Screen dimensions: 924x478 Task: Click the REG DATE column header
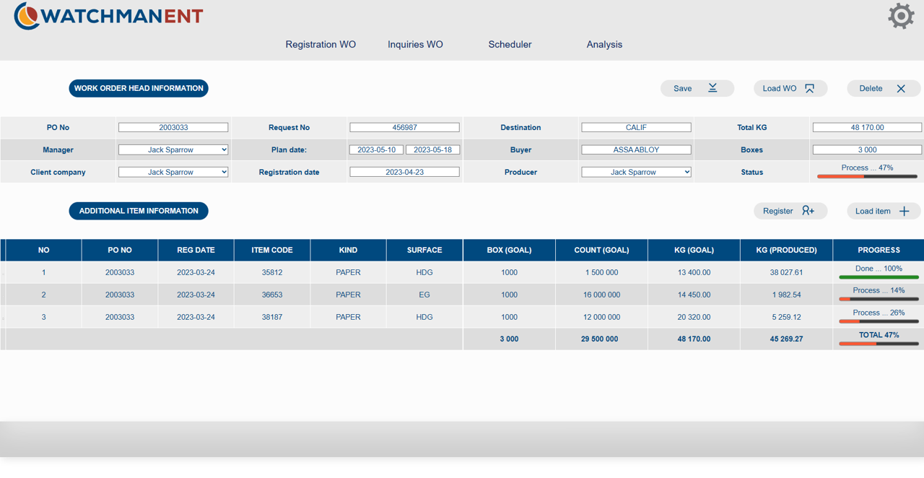196,250
